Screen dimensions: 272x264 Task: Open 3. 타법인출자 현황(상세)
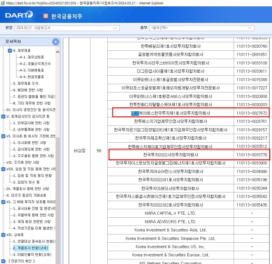pos(32,255)
